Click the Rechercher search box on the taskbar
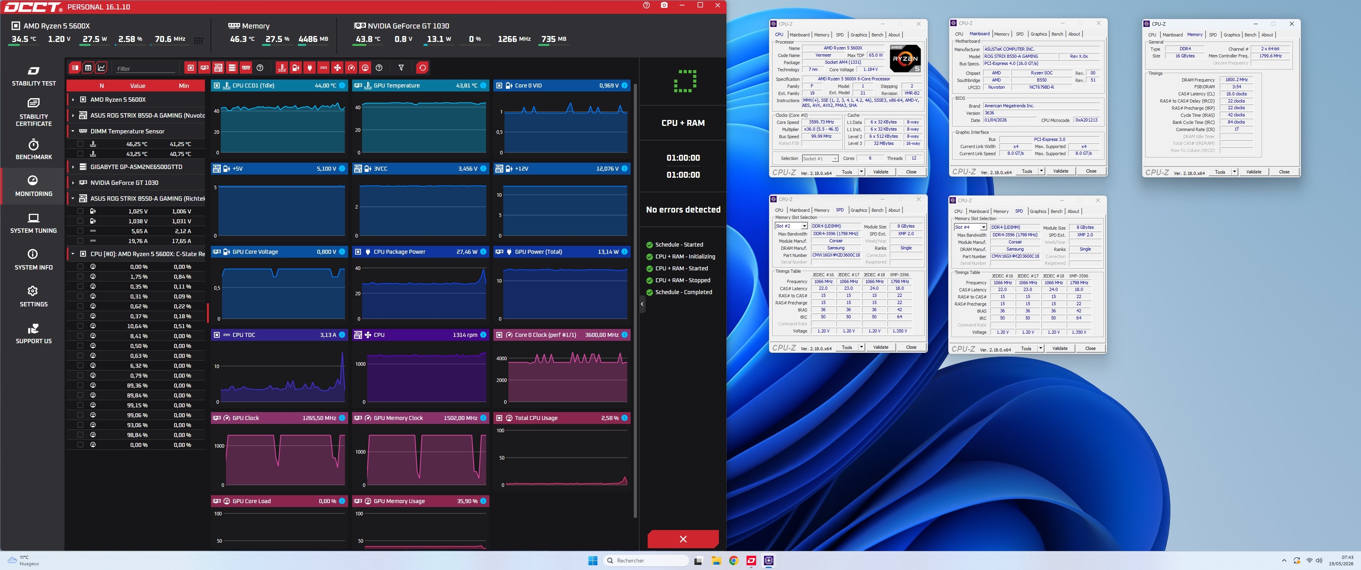1361x570 pixels. coord(646,560)
